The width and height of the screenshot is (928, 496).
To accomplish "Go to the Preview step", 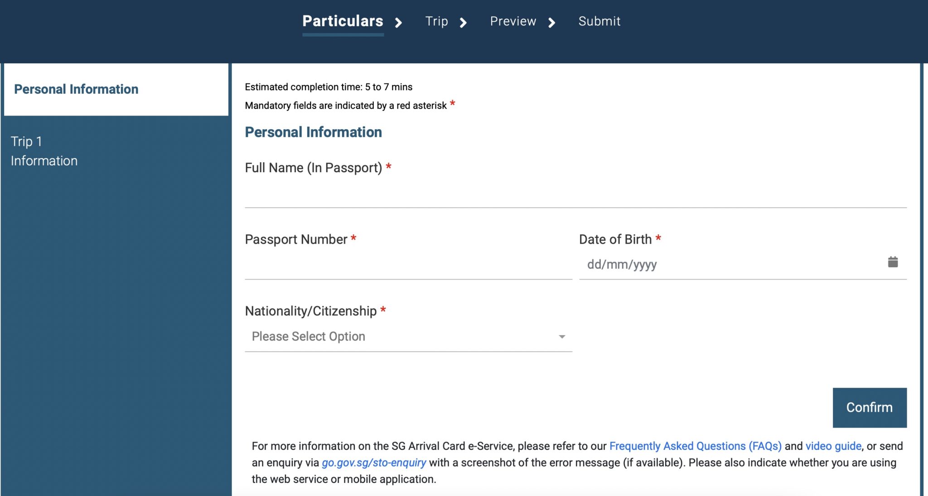I will coord(513,21).
